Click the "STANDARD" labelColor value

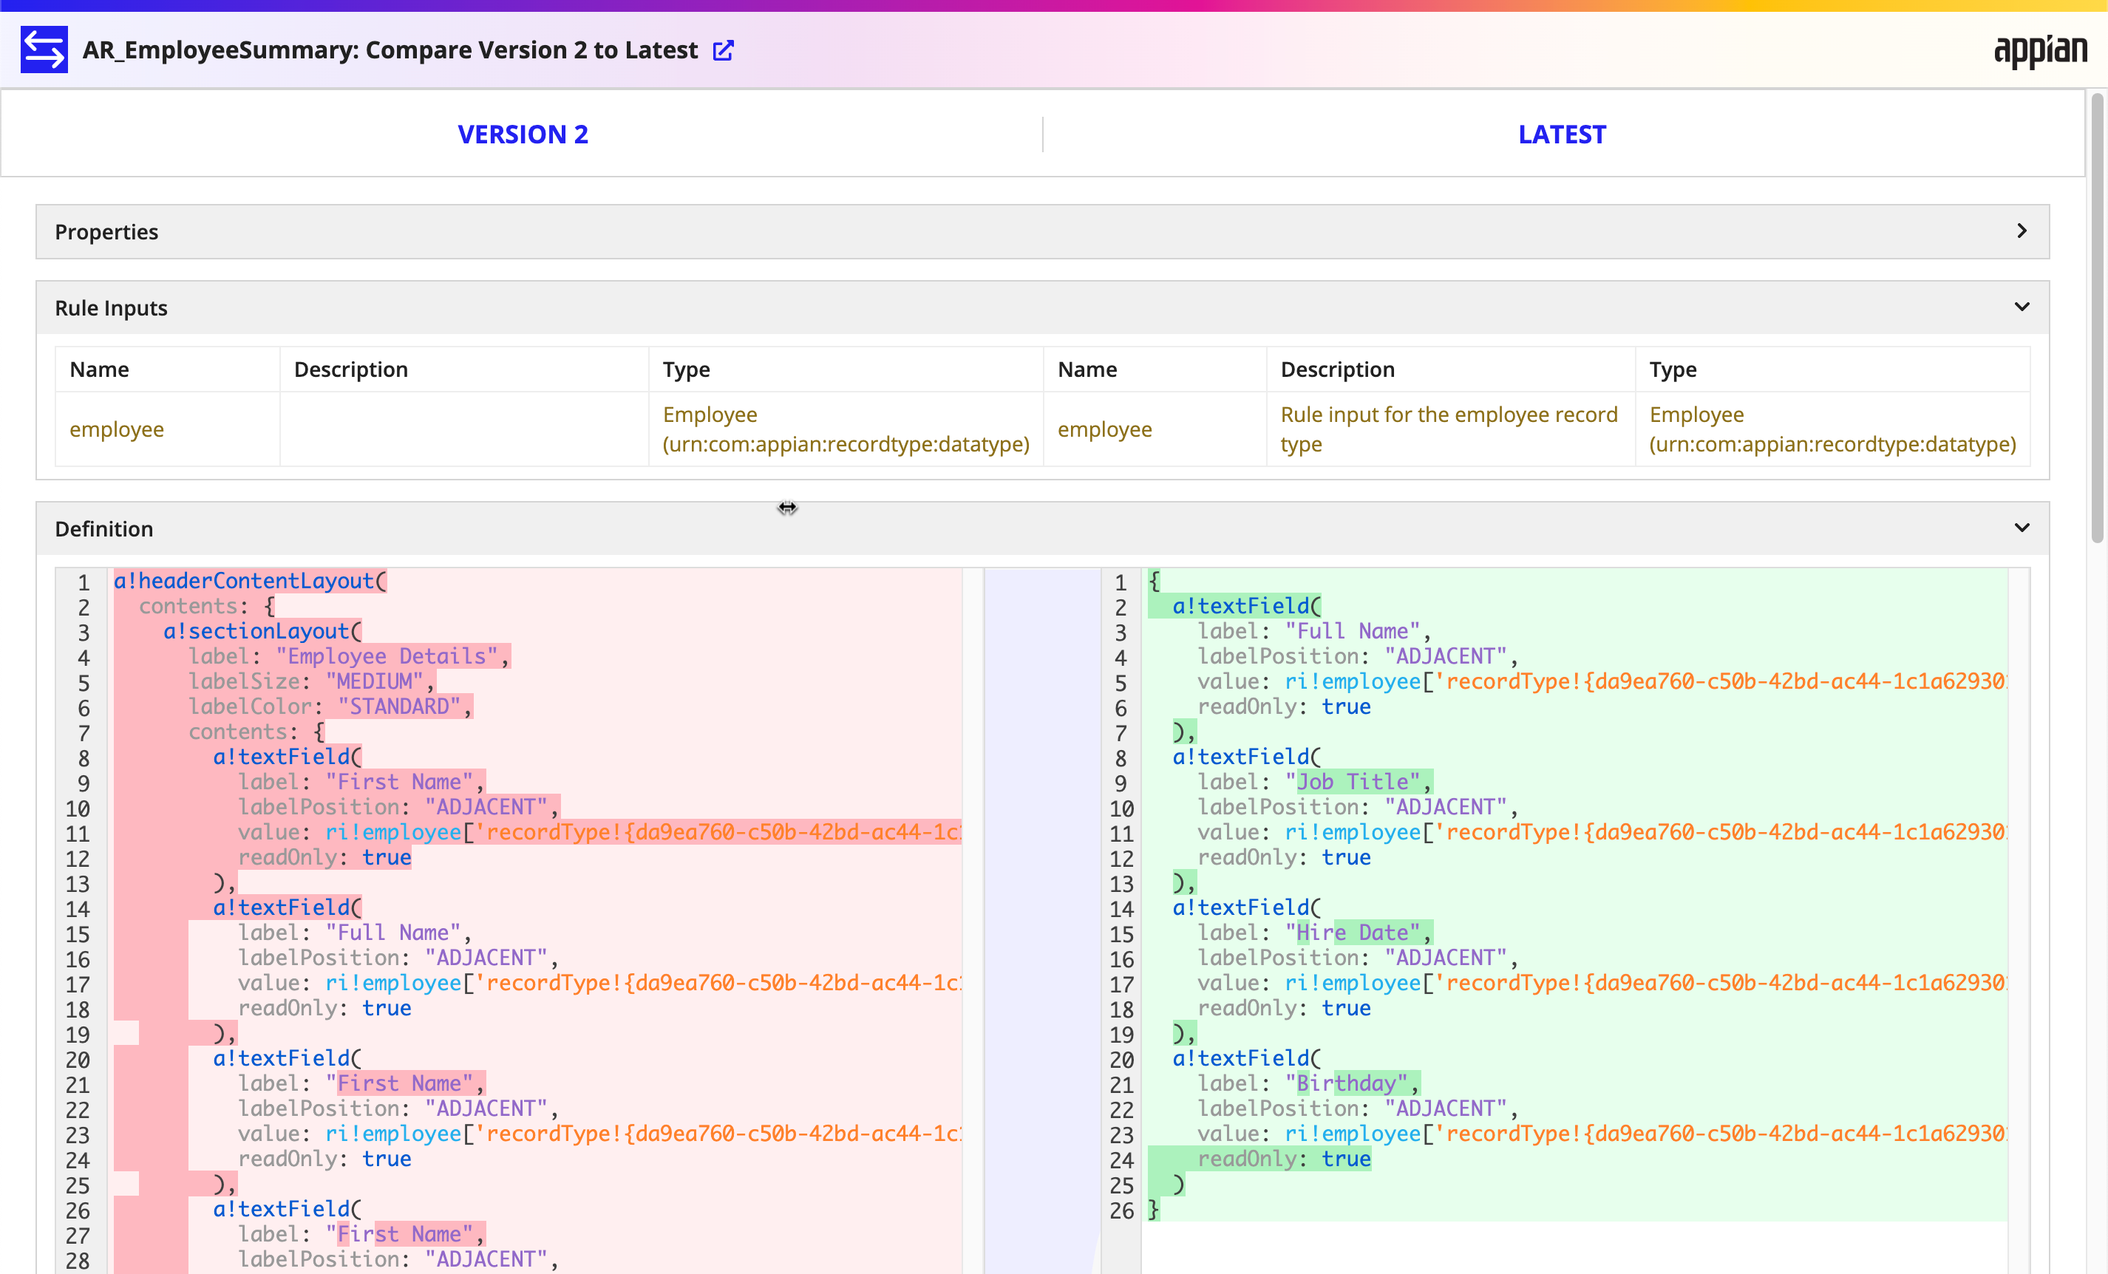pos(400,706)
